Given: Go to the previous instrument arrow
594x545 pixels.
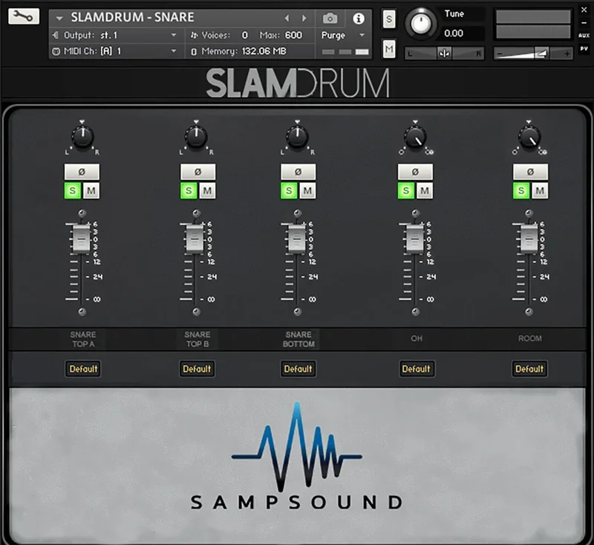Looking at the screenshot, I should 287,18.
